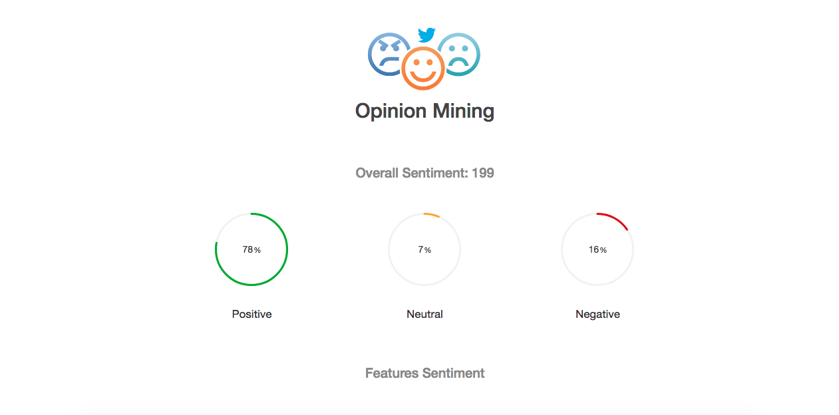Select the 7% value in Neutral gauge

coord(424,250)
